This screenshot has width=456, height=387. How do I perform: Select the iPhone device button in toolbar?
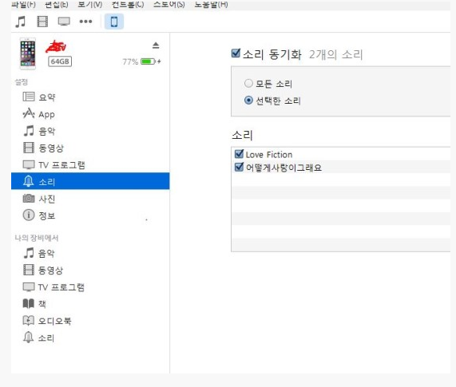point(114,22)
